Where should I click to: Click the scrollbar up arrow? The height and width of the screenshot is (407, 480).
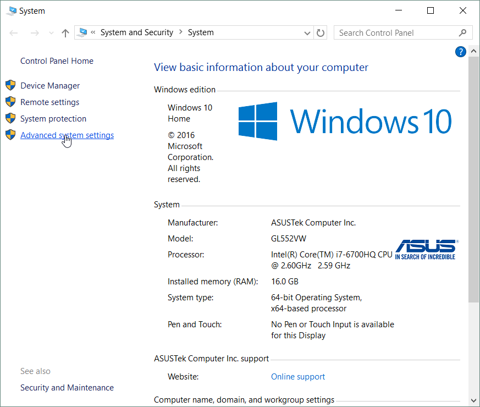coord(473,51)
